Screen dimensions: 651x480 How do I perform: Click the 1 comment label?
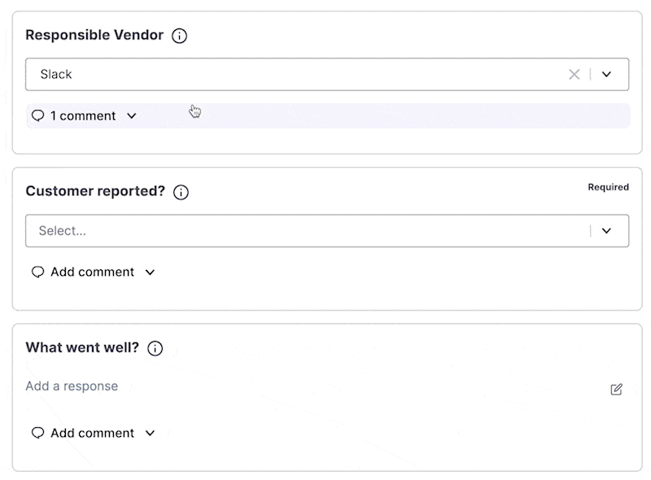click(x=83, y=116)
